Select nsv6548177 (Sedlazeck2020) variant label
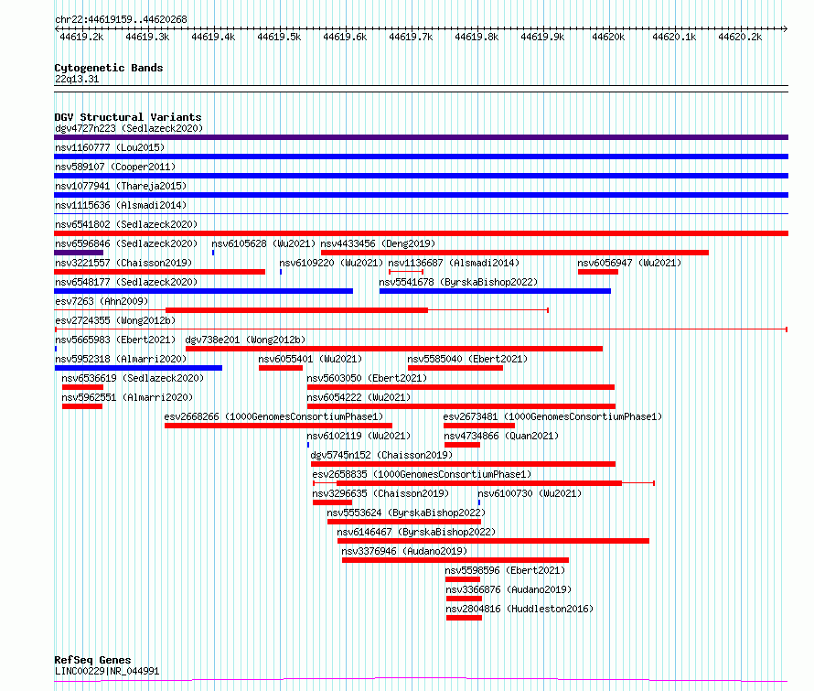 [126, 282]
